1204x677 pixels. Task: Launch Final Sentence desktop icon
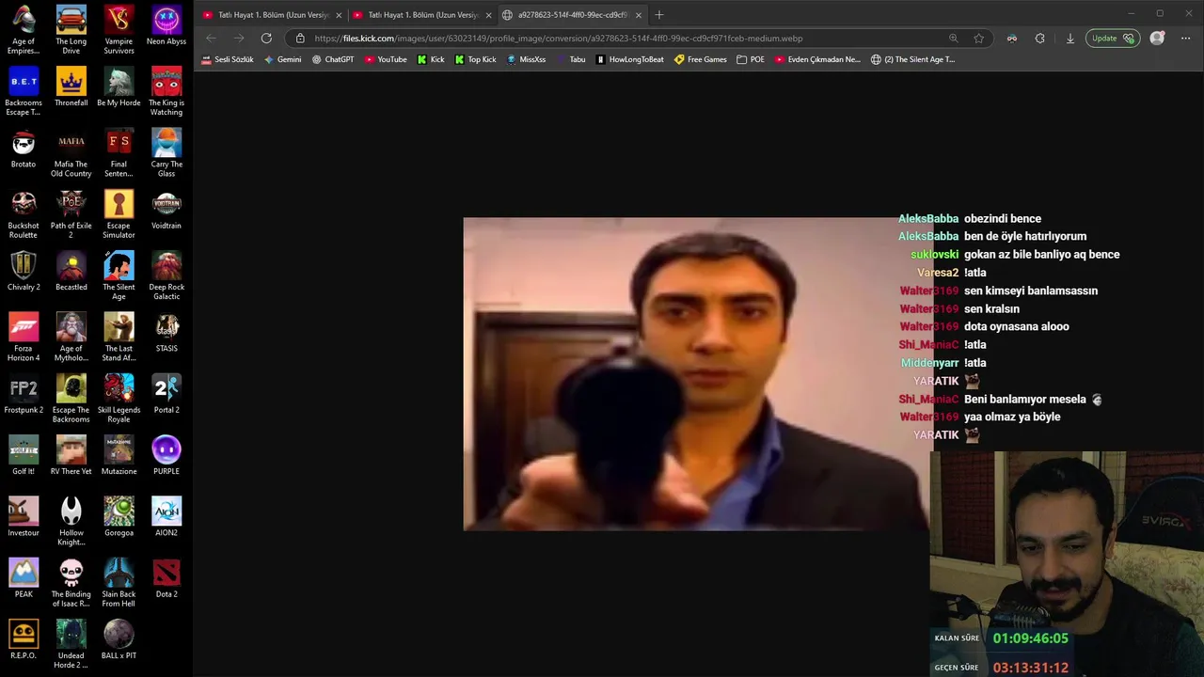[x=119, y=152]
